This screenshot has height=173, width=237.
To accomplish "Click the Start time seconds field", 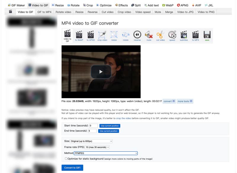I will pos(93,126).
